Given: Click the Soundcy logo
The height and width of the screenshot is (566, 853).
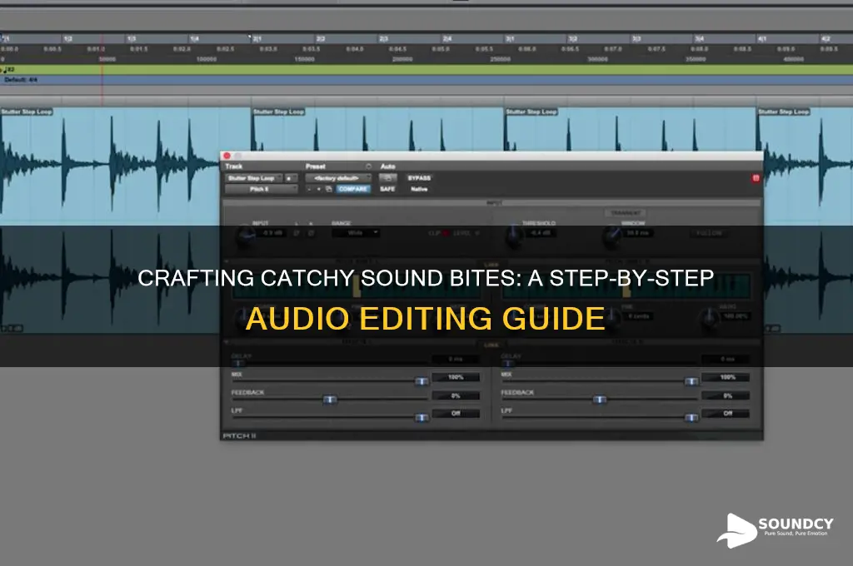Looking at the screenshot, I should coord(776,530).
